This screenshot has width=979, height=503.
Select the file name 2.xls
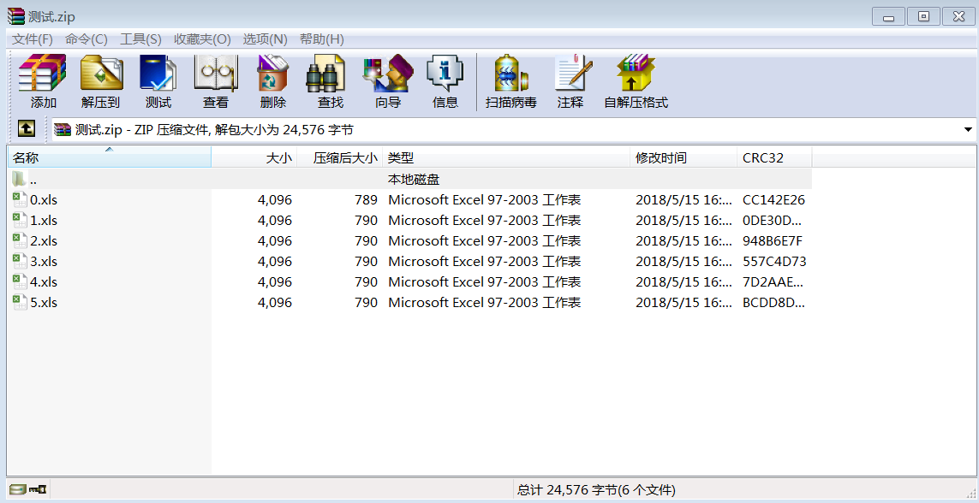pyautogui.click(x=44, y=241)
